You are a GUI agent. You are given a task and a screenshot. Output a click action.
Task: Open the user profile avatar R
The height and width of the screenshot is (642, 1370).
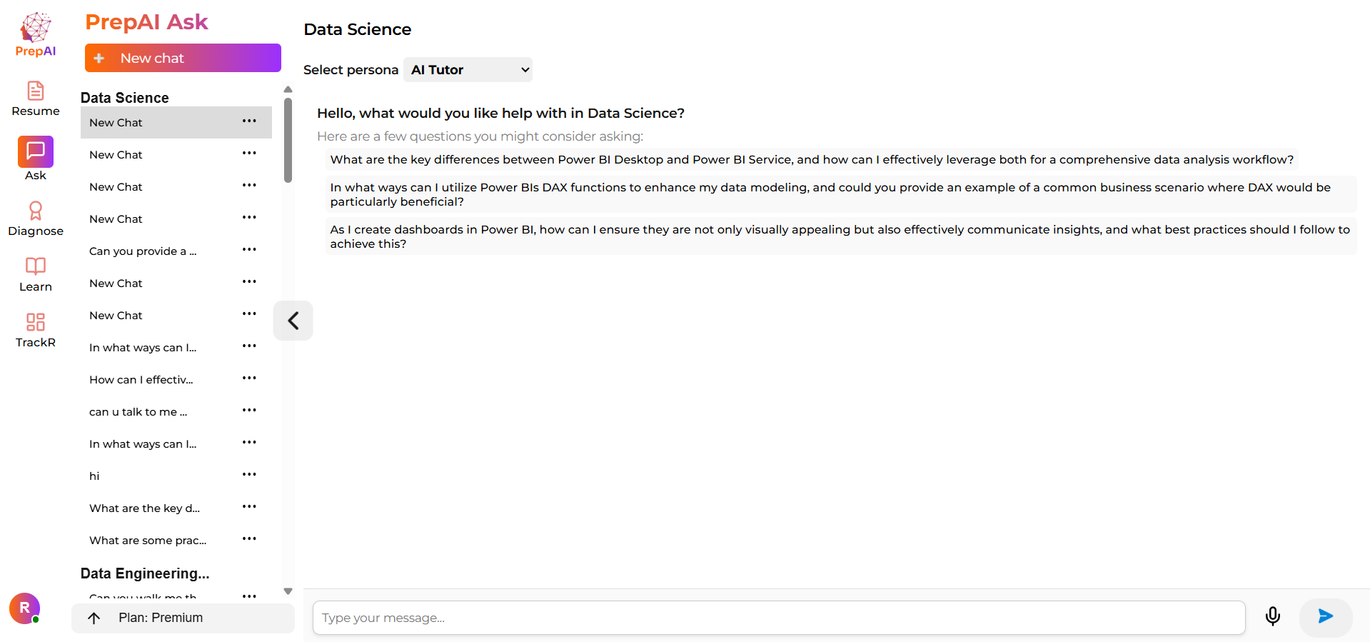(24, 608)
